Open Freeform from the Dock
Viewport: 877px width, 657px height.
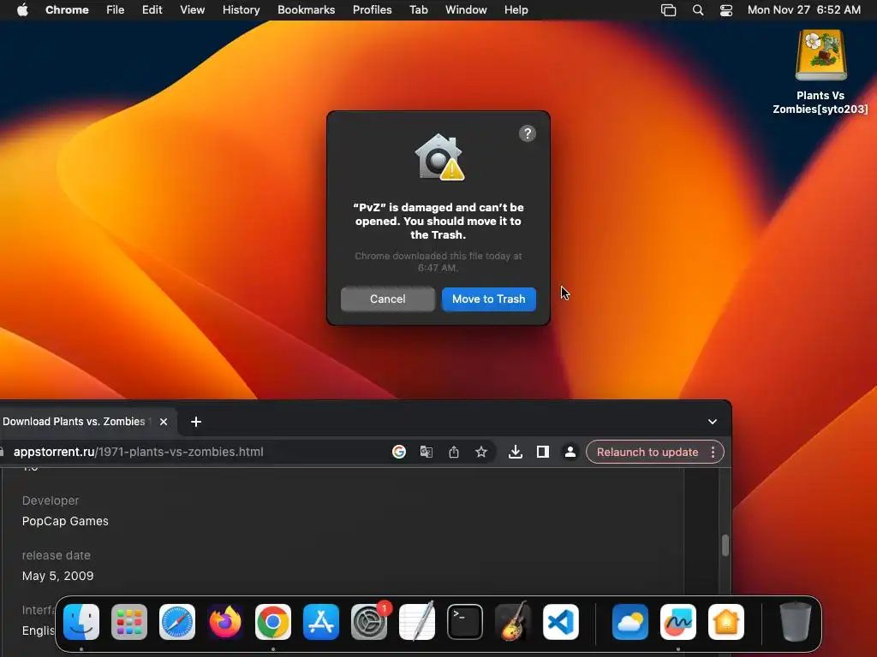(x=678, y=622)
